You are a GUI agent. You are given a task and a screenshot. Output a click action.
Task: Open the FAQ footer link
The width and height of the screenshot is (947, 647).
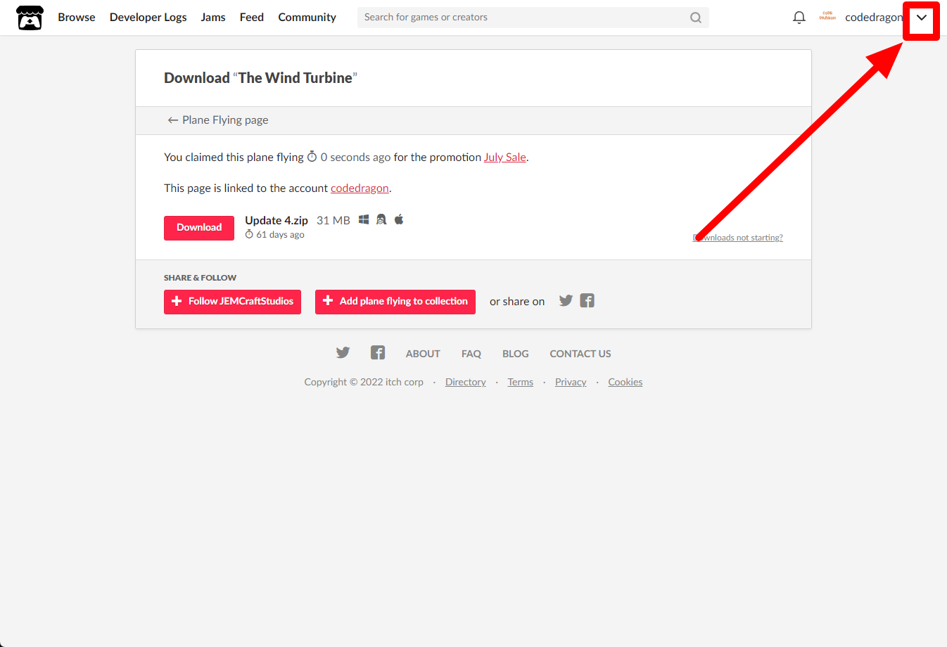(471, 354)
